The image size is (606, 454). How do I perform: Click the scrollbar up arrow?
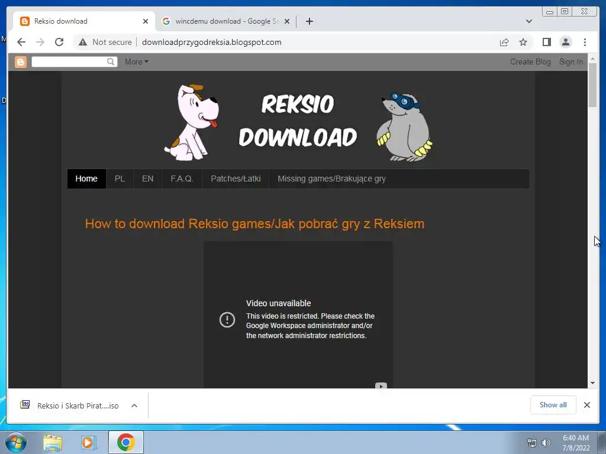[592, 59]
